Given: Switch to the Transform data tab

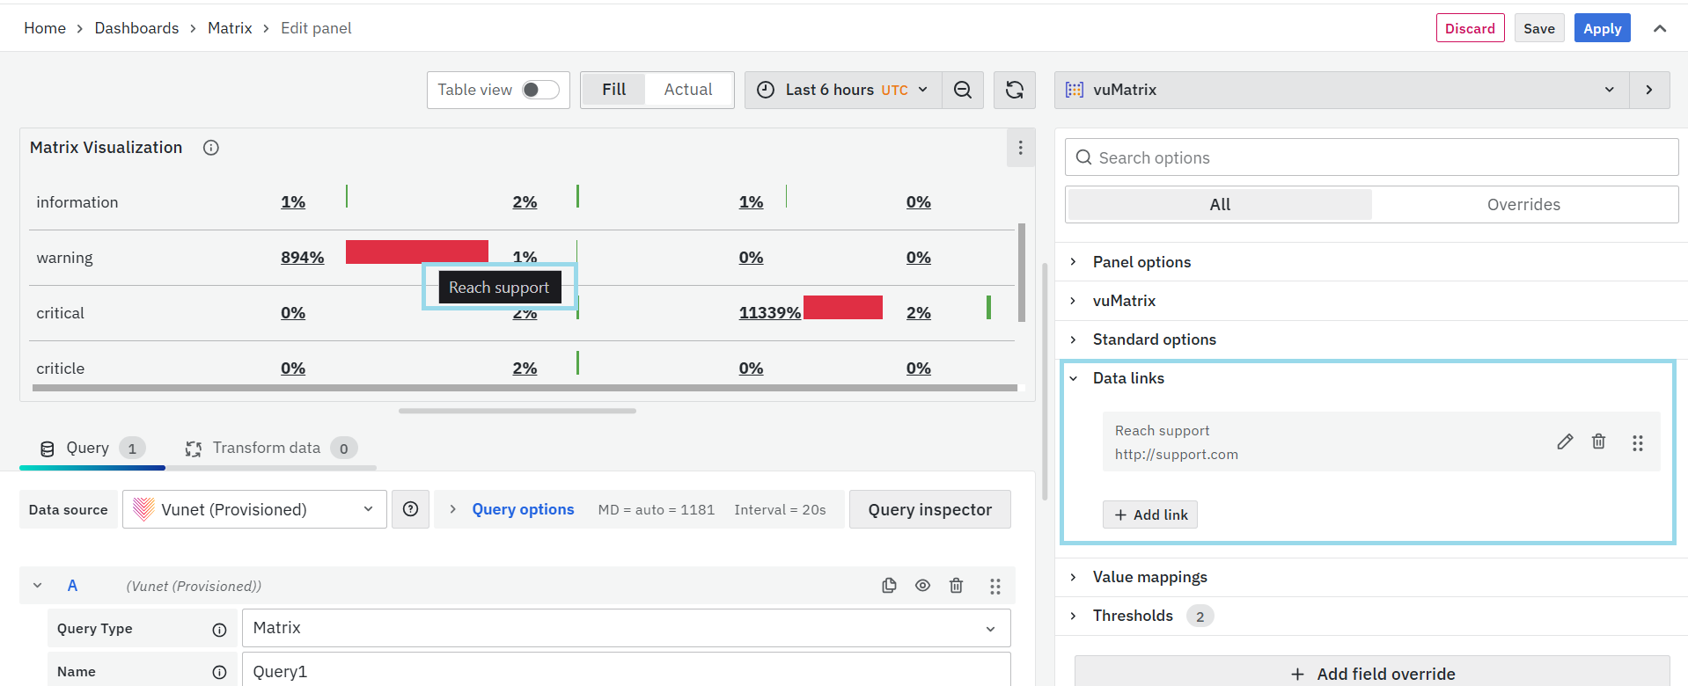Looking at the screenshot, I should (266, 448).
